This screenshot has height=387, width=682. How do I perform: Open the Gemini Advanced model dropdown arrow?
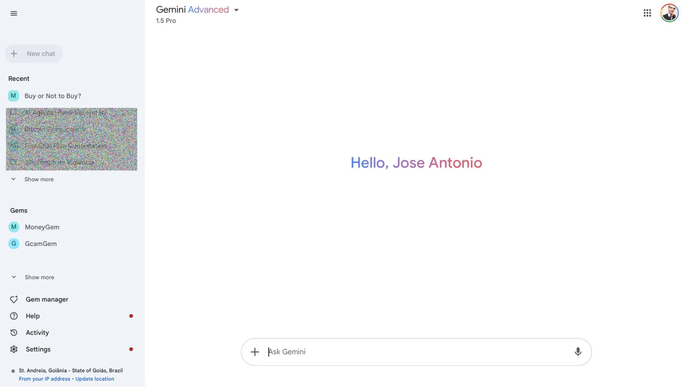pos(236,10)
